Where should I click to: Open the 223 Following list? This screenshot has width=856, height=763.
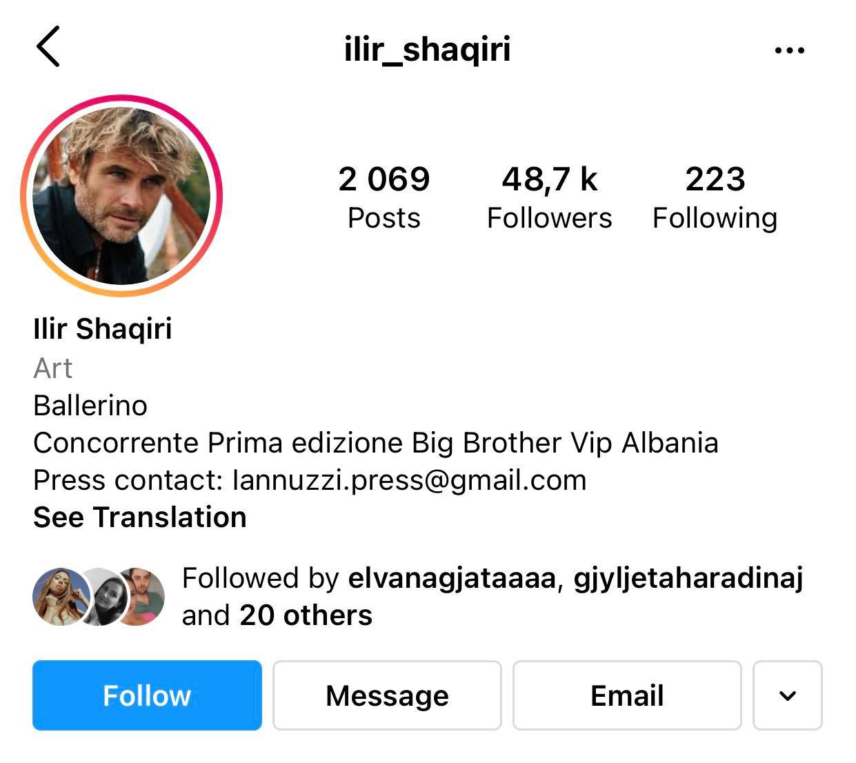(x=715, y=197)
